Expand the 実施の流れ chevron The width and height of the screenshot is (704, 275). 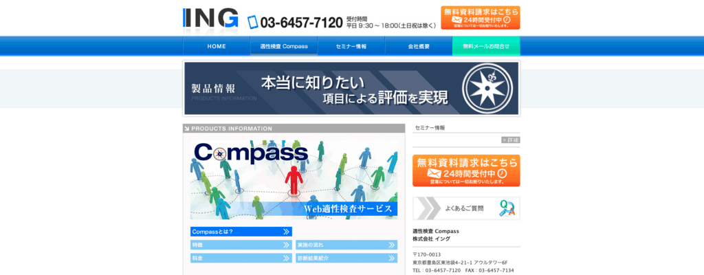tap(391, 245)
